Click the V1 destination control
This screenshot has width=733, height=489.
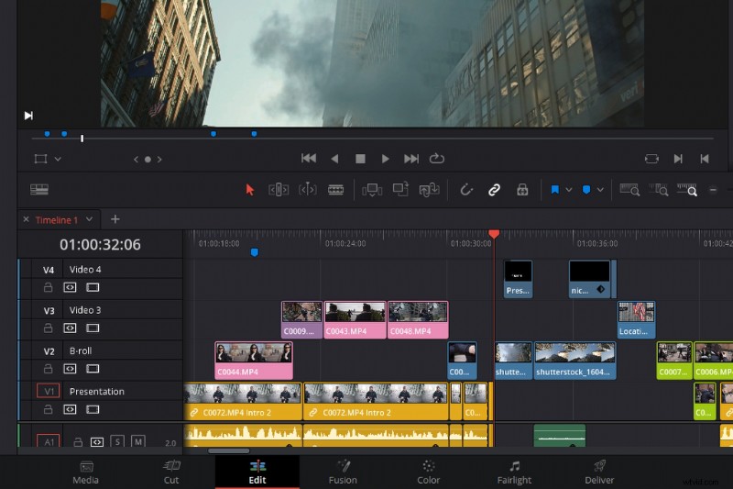[49, 391]
